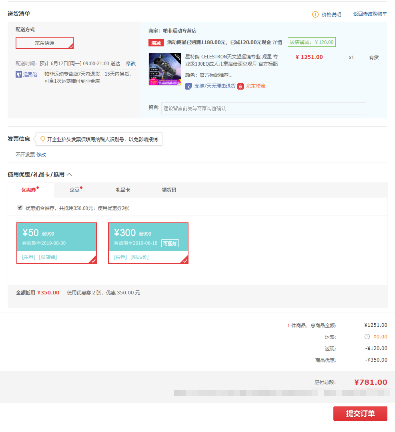Click the 运费险 shield icon
The width and height of the screenshot is (395, 432).
click(19, 74)
